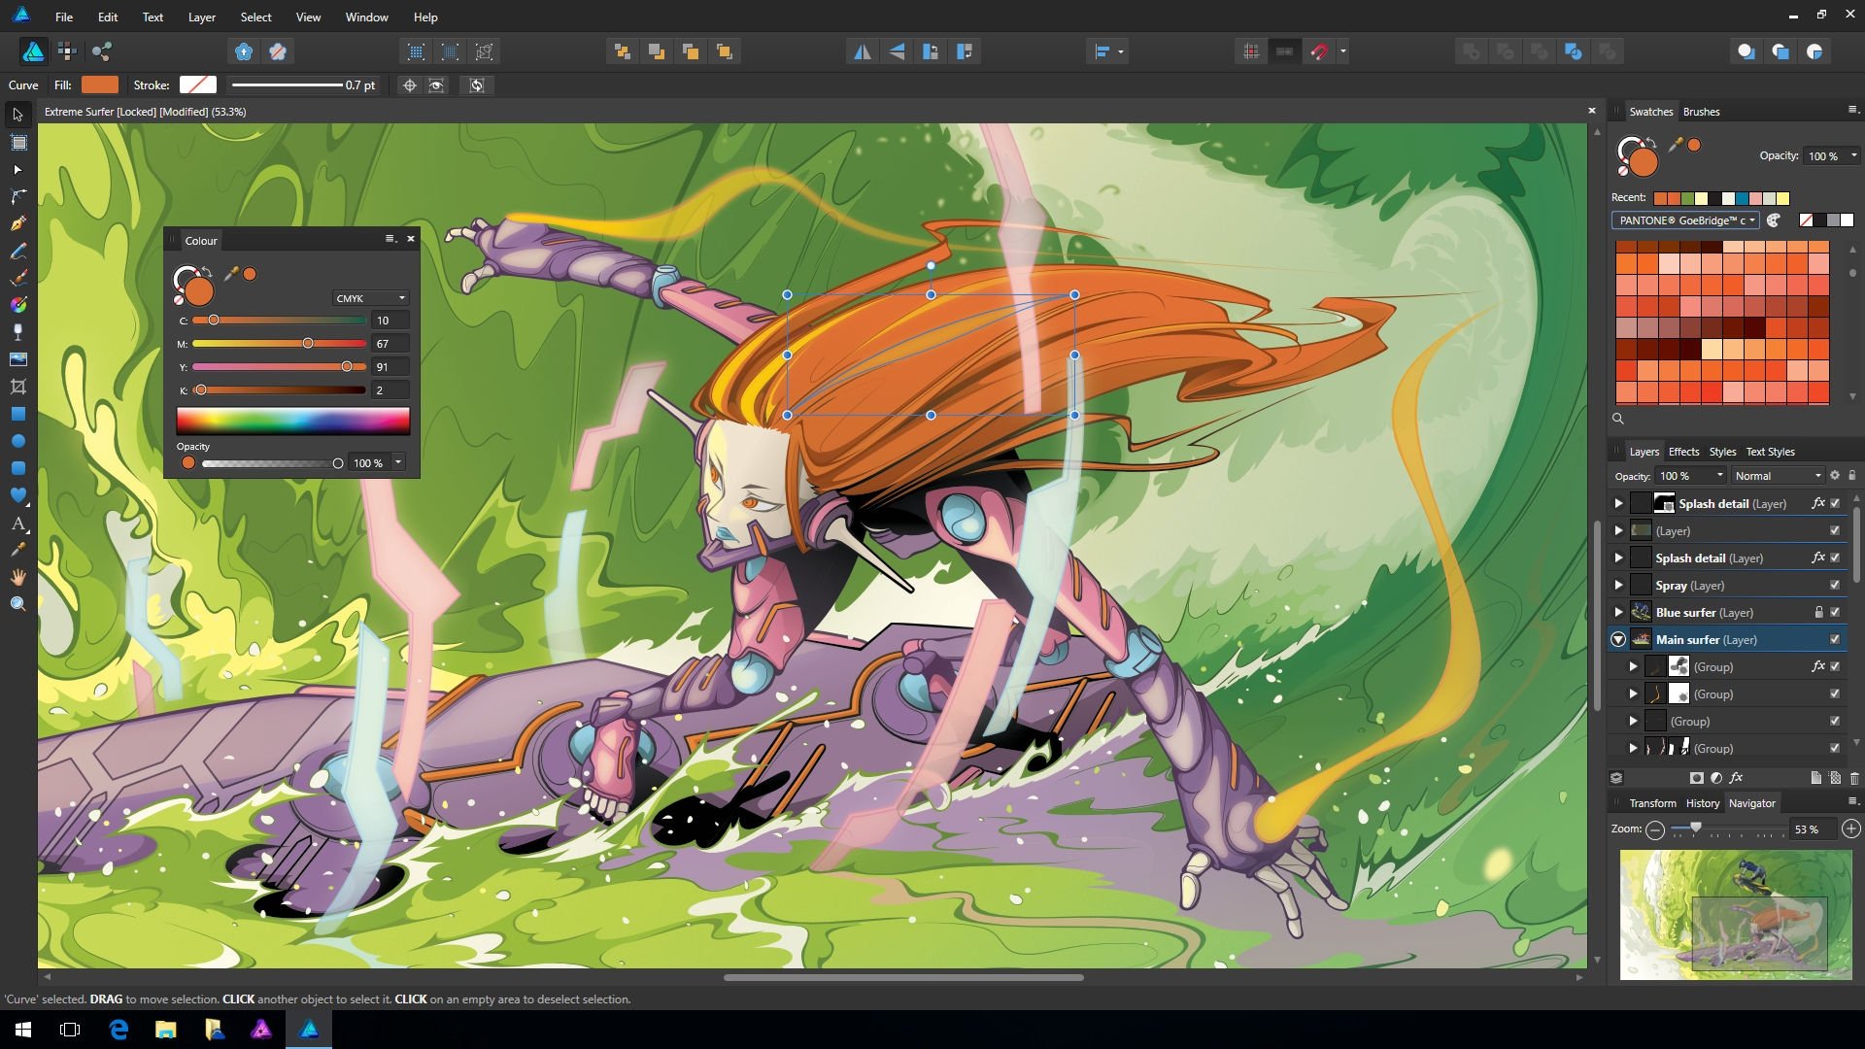Open the blend mode dropdown showing Normal
Image resolution: width=1865 pixels, height=1049 pixels.
coord(1778,476)
